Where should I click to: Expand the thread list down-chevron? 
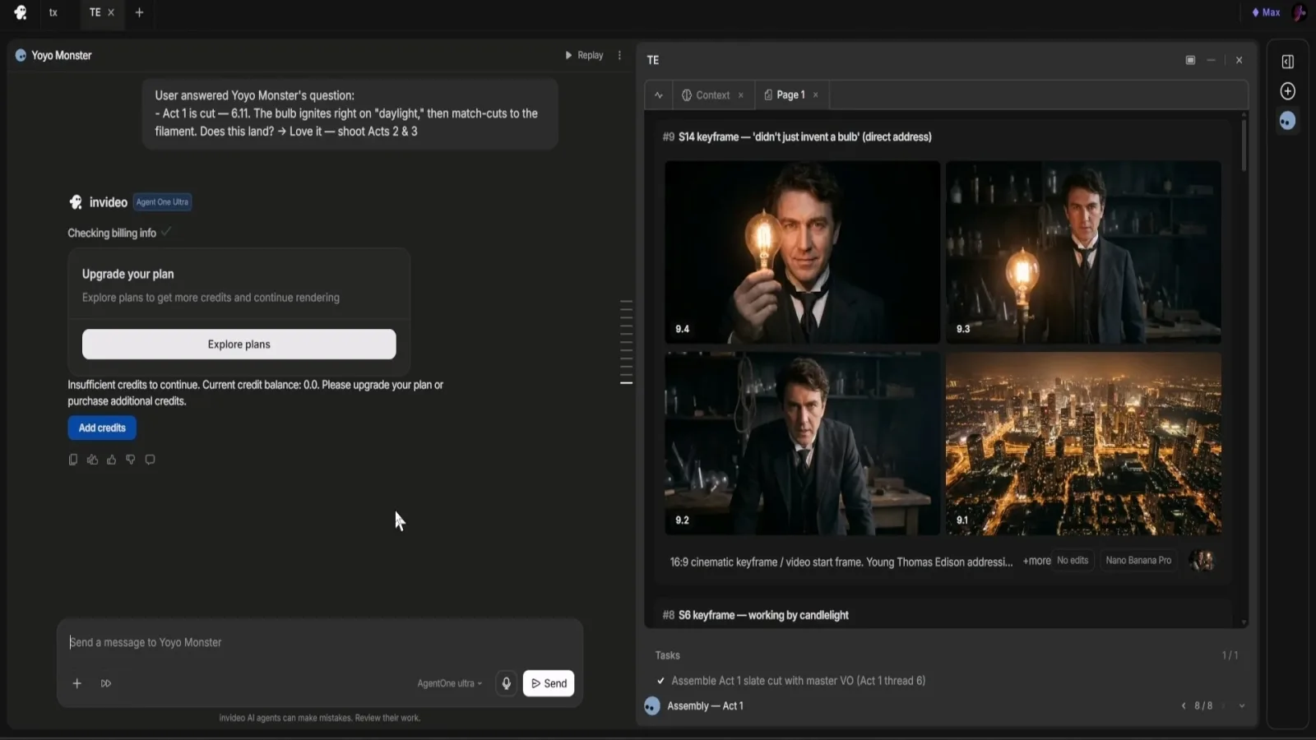coord(1242,706)
